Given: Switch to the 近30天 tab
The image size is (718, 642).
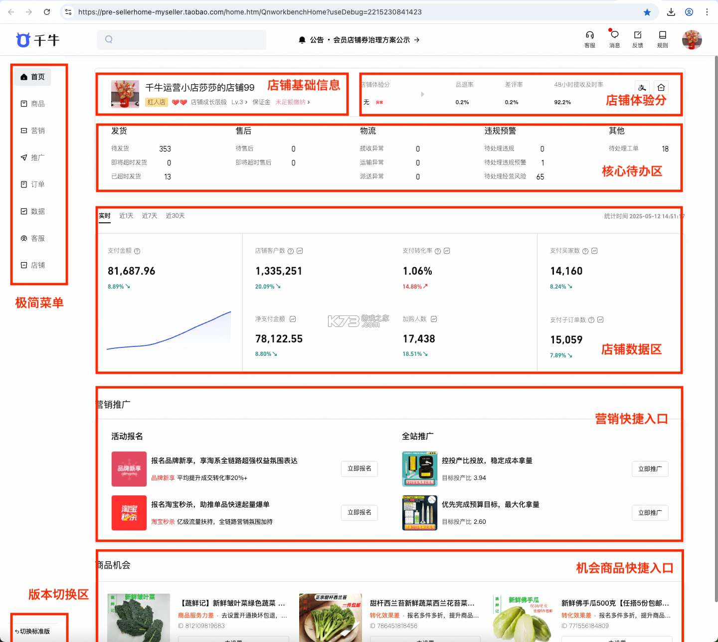Looking at the screenshot, I should point(175,216).
